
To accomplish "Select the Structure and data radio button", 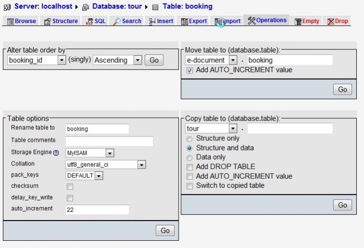I will tap(190, 149).
